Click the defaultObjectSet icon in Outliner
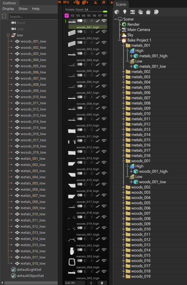Image resolution: width=187 pixels, height=285 pixels. tap(13, 276)
